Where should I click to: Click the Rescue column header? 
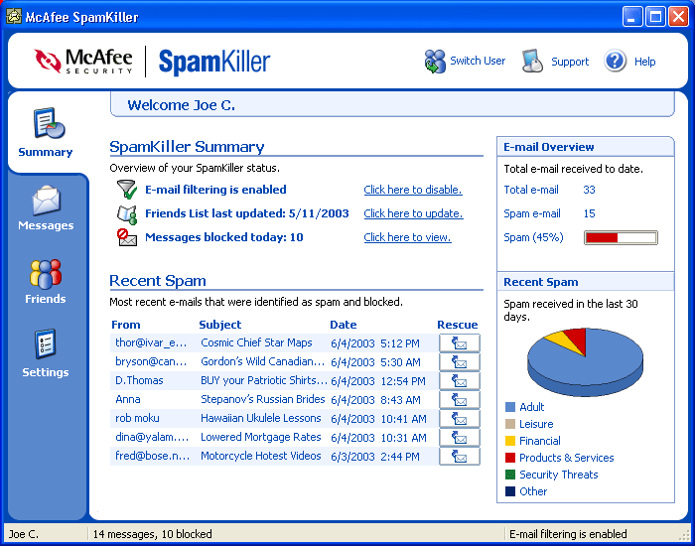(458, 325)
